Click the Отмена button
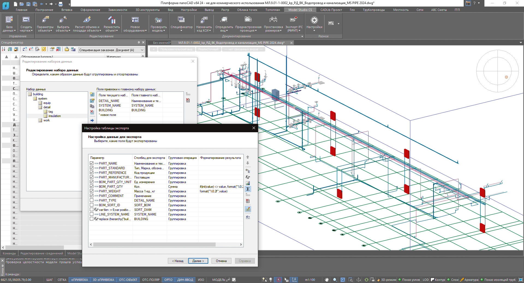This screenshot has width=524, height=283. pos(221,261)
